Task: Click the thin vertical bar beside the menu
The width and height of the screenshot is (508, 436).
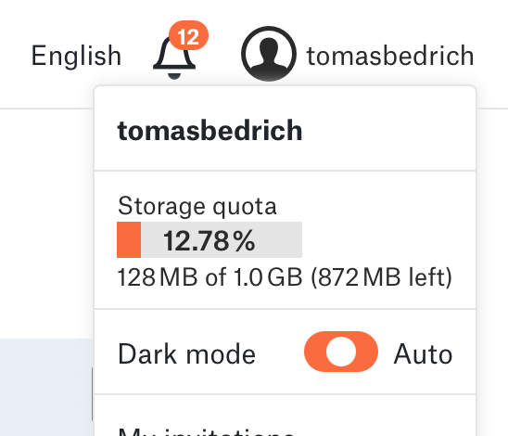Action: [x=92, y=394]
